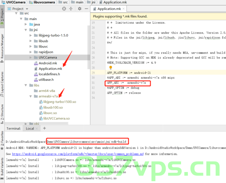Collapse the src folder node

coord(16,14)
